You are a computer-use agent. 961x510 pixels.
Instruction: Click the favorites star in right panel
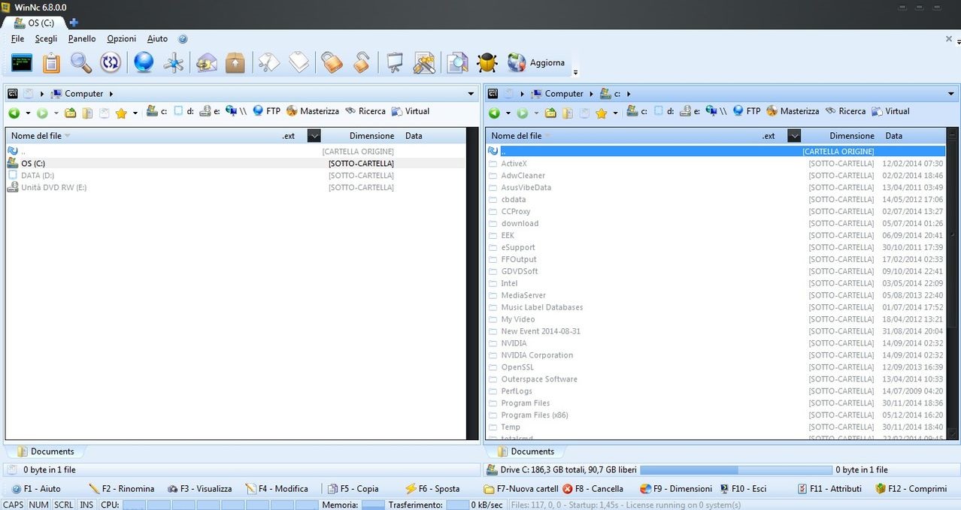click(x=601, y=113)
